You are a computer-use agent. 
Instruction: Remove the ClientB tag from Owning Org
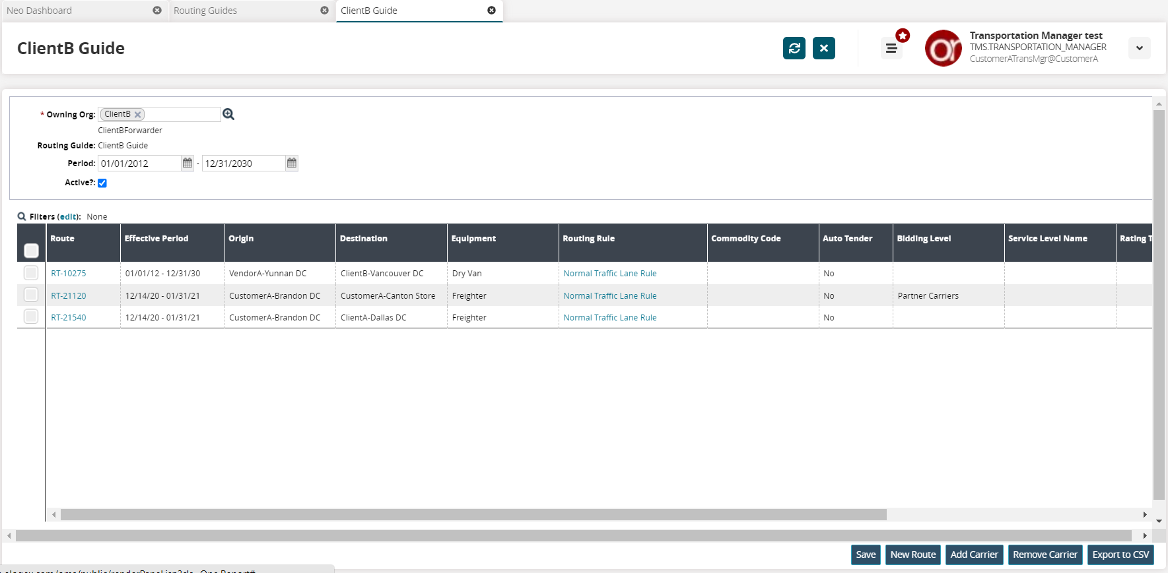tap(138, 115)
